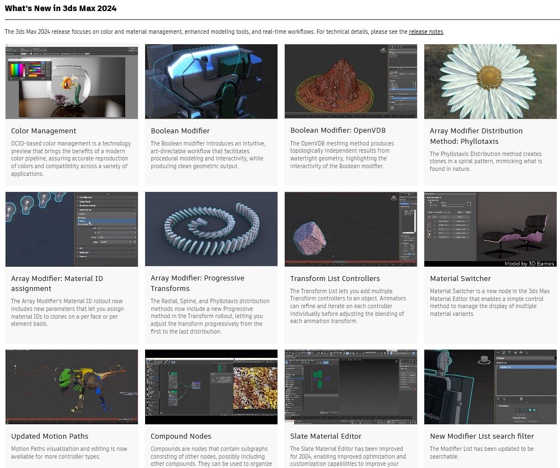The height and width of the screenshot is (468, 560).
Task: Click the animated creature Motion Paths thumbnail
Action: 71,386
